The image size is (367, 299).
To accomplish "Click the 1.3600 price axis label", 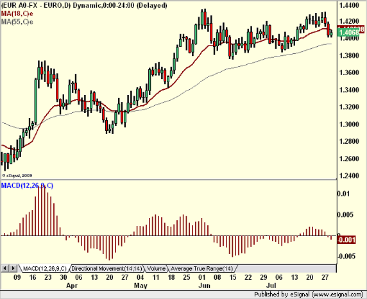I will point(349,73).
